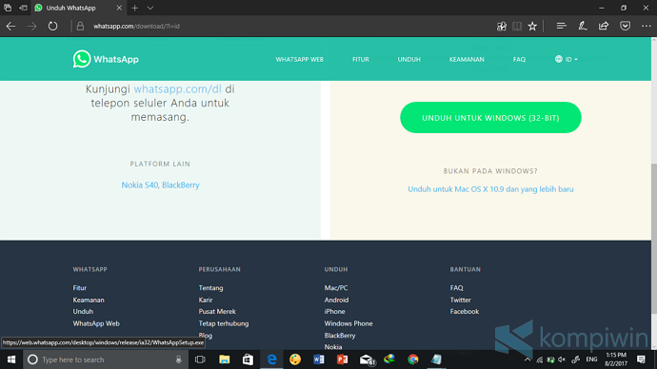
Task: Open reading view book icon
Action: click(x=517, y=26)
